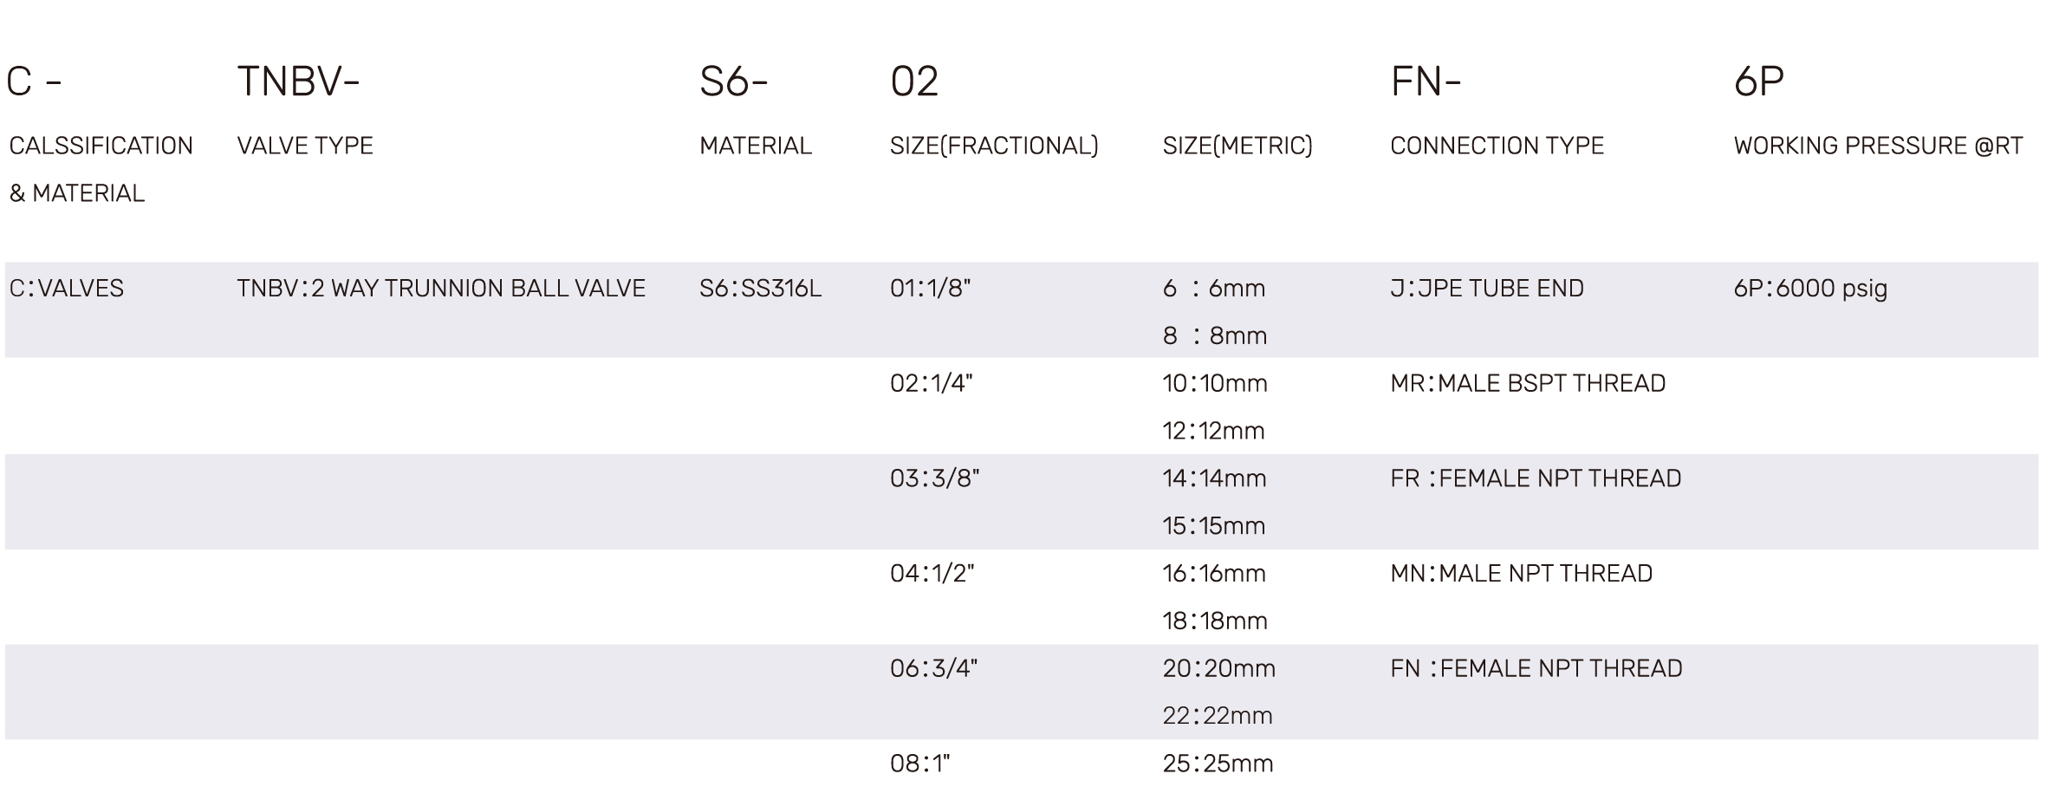Viewport: 2046px width, 800px height.
Task: Click the 01:1/8" fractional size
Action: pyautogui.click(x=930, y=288)
